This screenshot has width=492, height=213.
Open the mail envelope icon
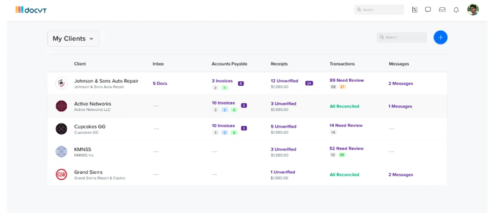pyautogui.click(x=442, y=10)
